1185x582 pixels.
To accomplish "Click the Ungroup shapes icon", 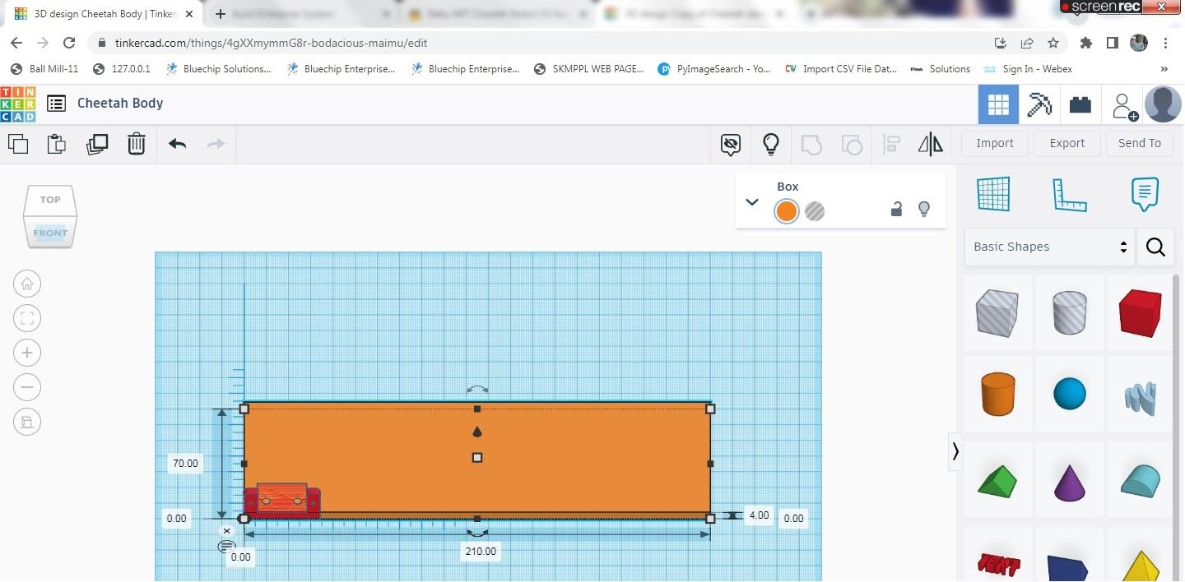I will [852, 145].
